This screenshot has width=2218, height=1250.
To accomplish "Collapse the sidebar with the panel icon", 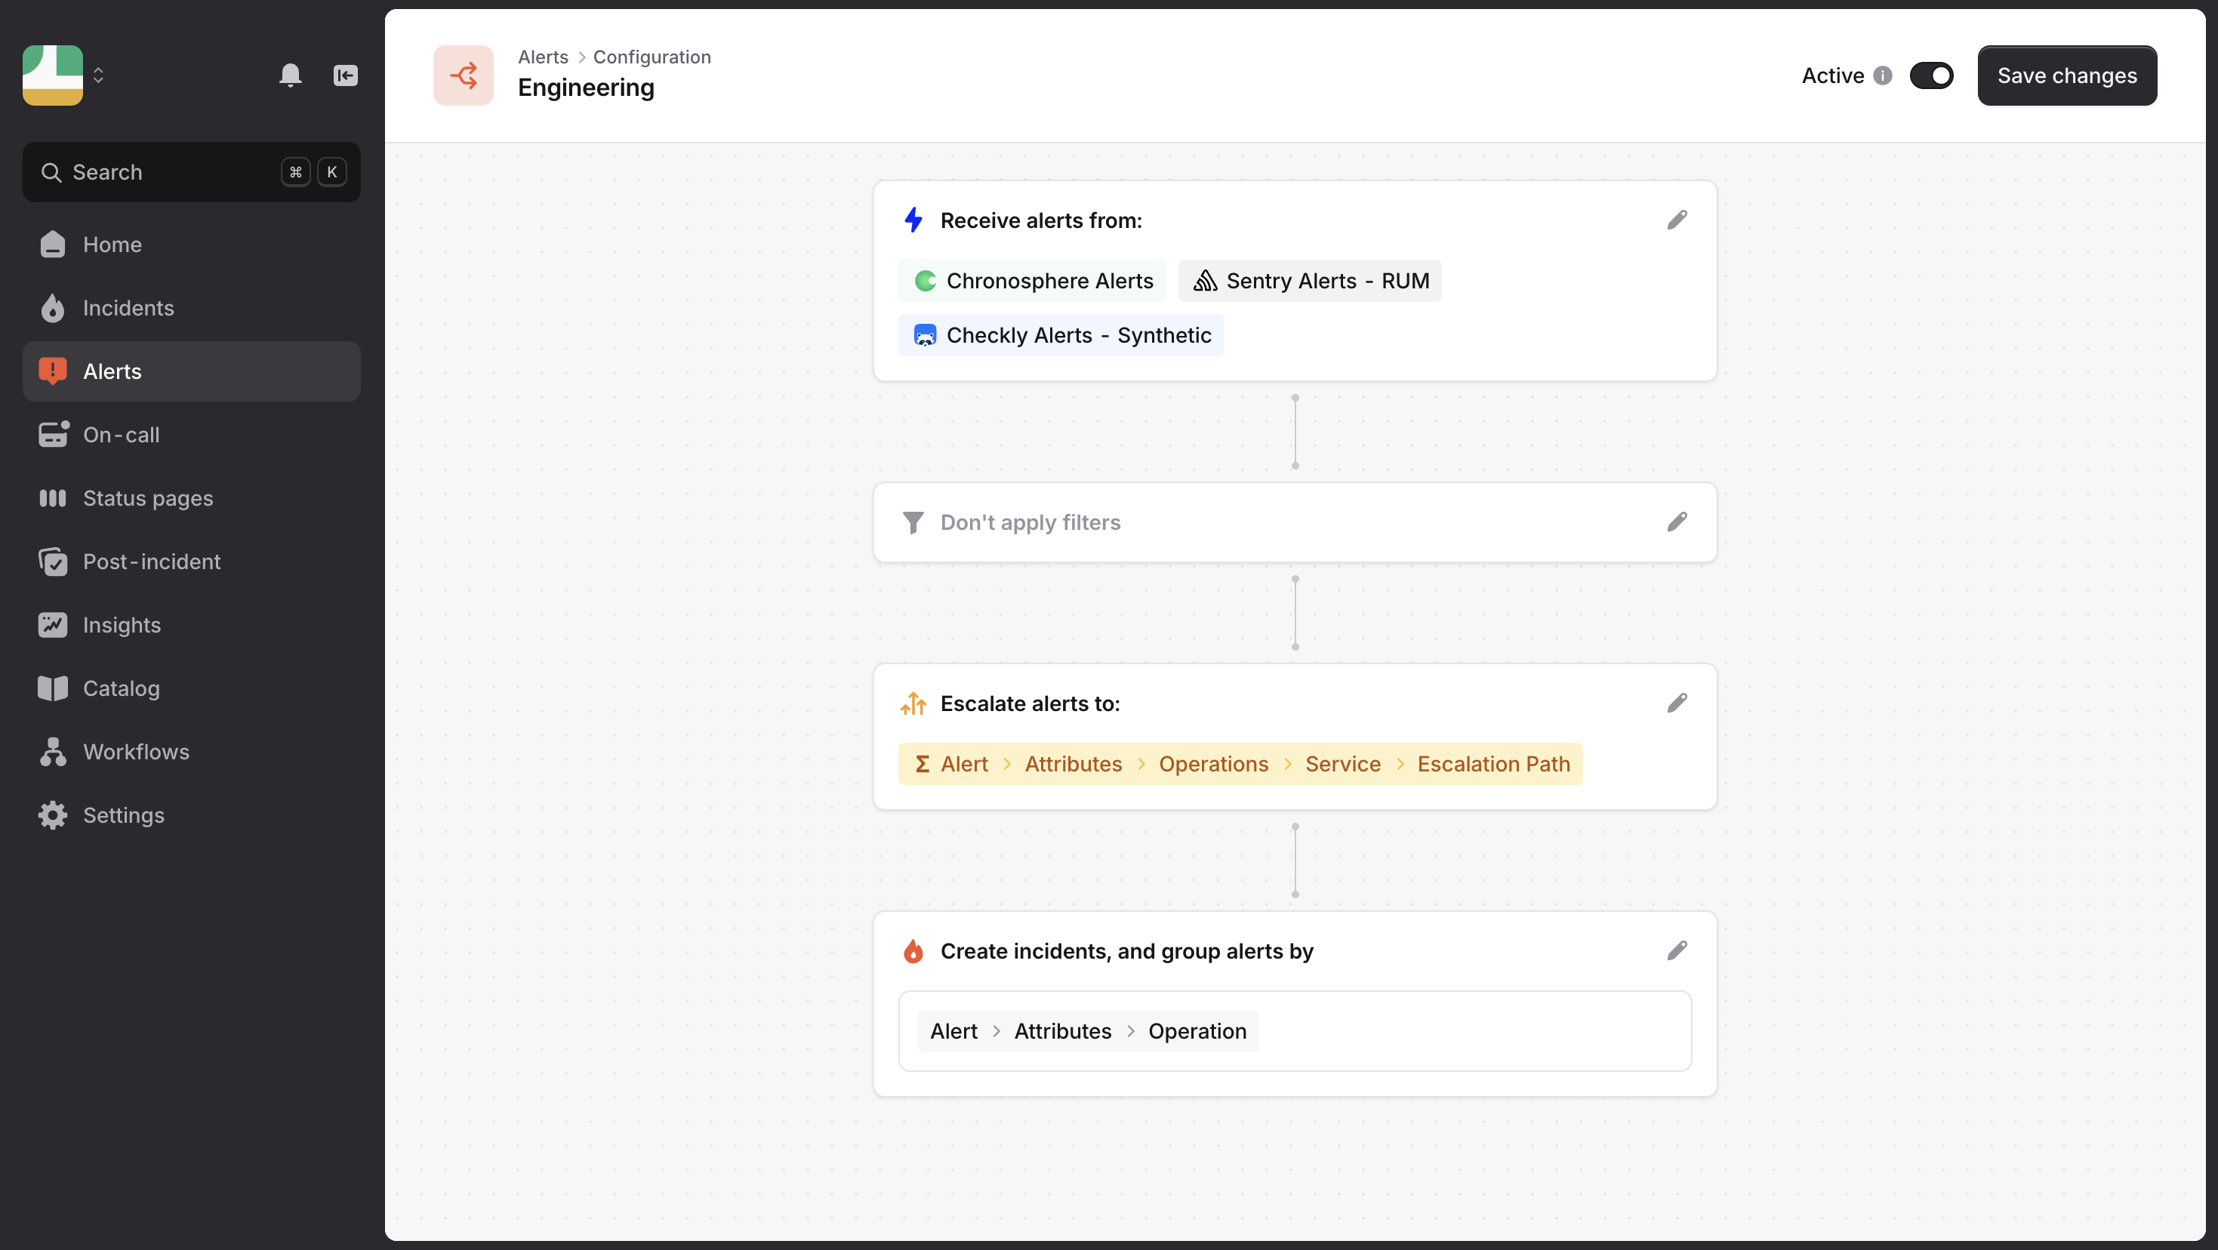I will [x=345, y=75].
